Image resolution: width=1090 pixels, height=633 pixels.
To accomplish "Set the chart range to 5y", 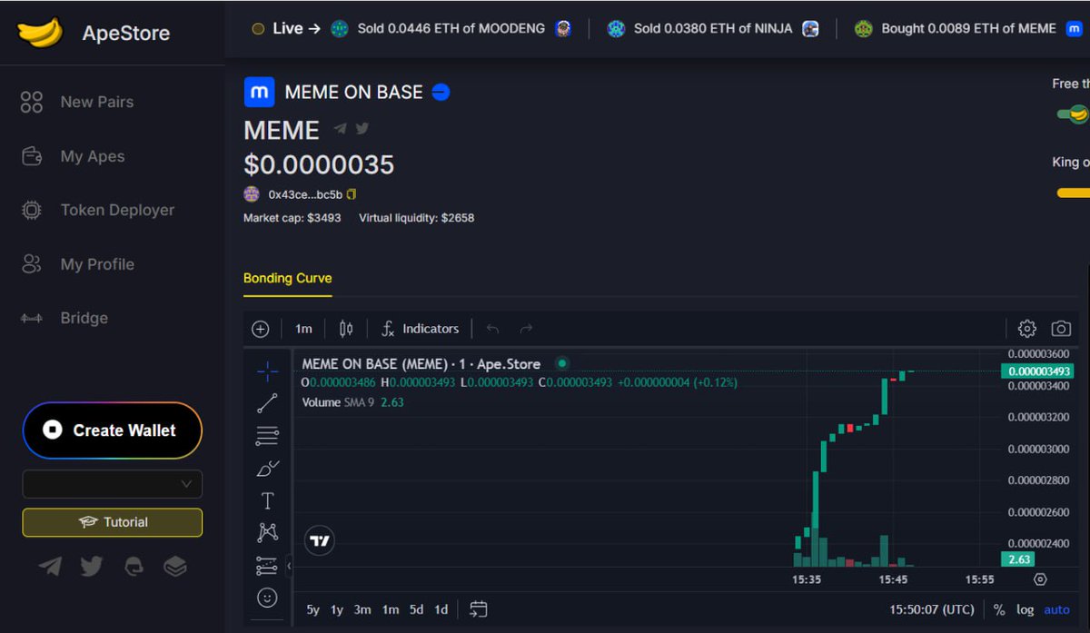I will click(x=312, y=609).
